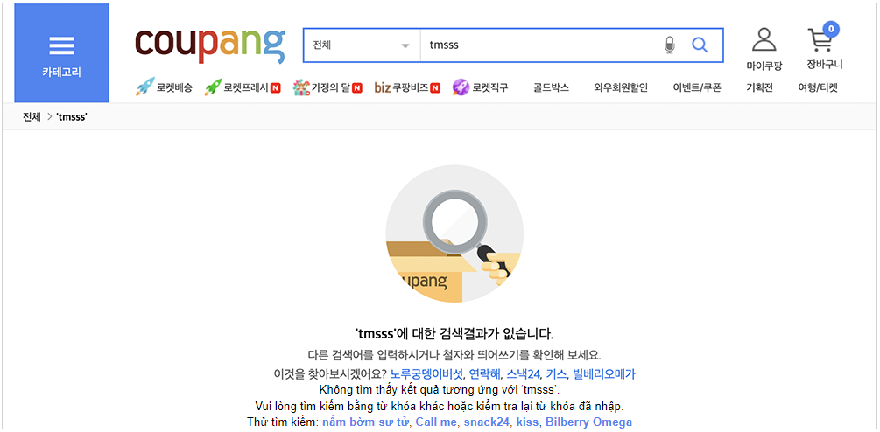Open 와우회원할인 menu item

(621, 88)
